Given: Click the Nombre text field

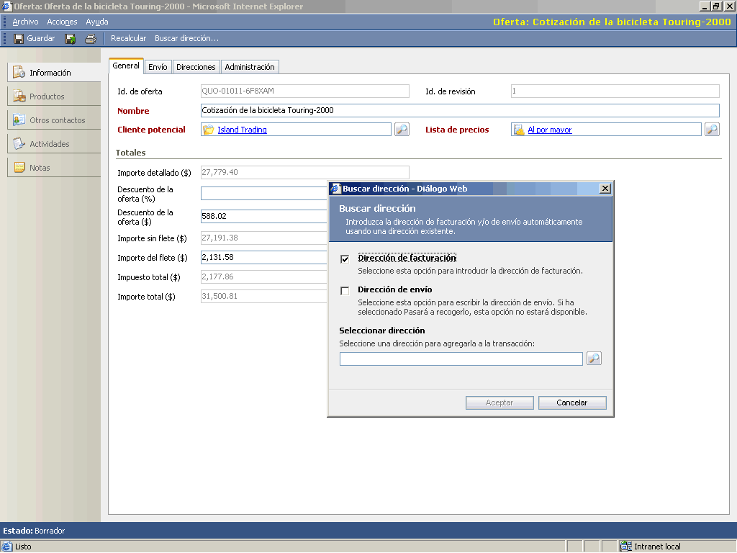Looking at the screenshot, I should 460,110.
